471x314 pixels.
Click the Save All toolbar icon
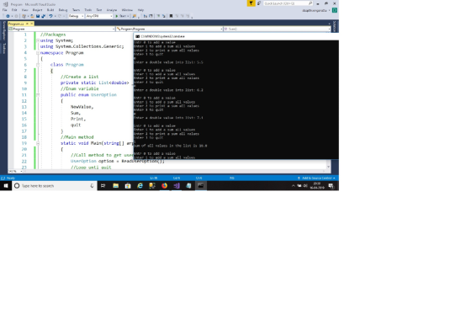[43, 16]
